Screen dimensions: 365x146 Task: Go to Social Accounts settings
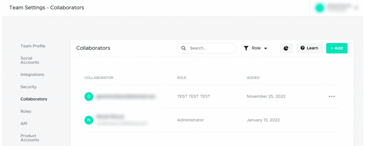(29, 60)
